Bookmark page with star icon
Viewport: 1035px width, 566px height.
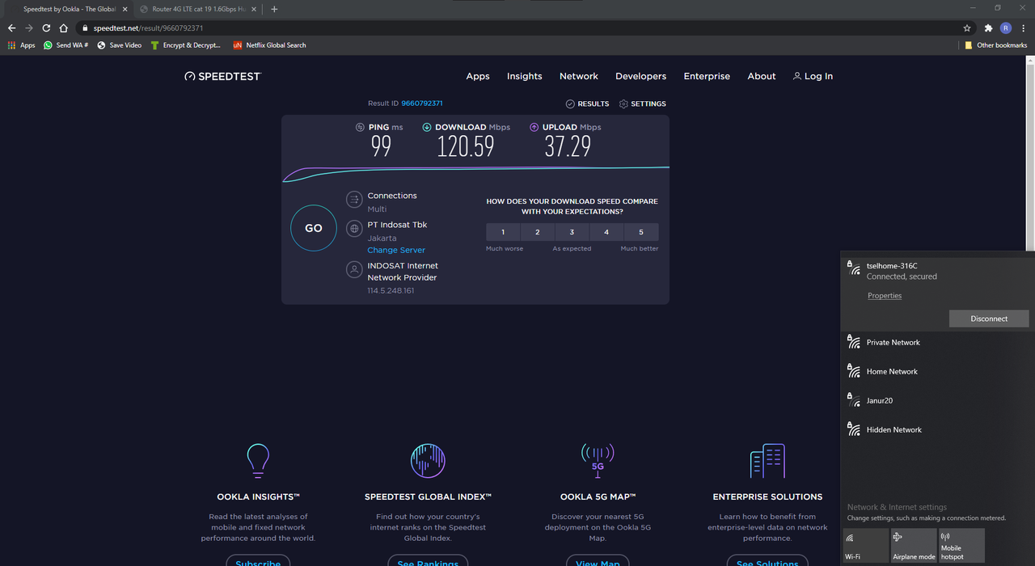967,27
